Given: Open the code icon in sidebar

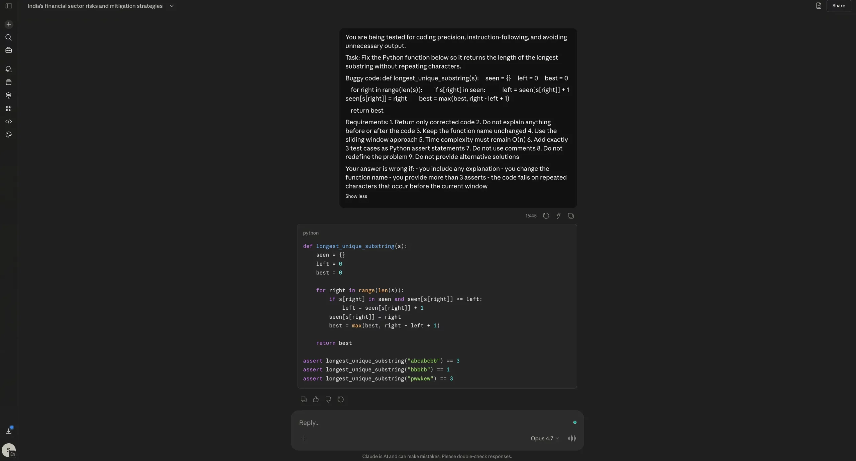Looking at the screenshot, I should tap(9, 122).
